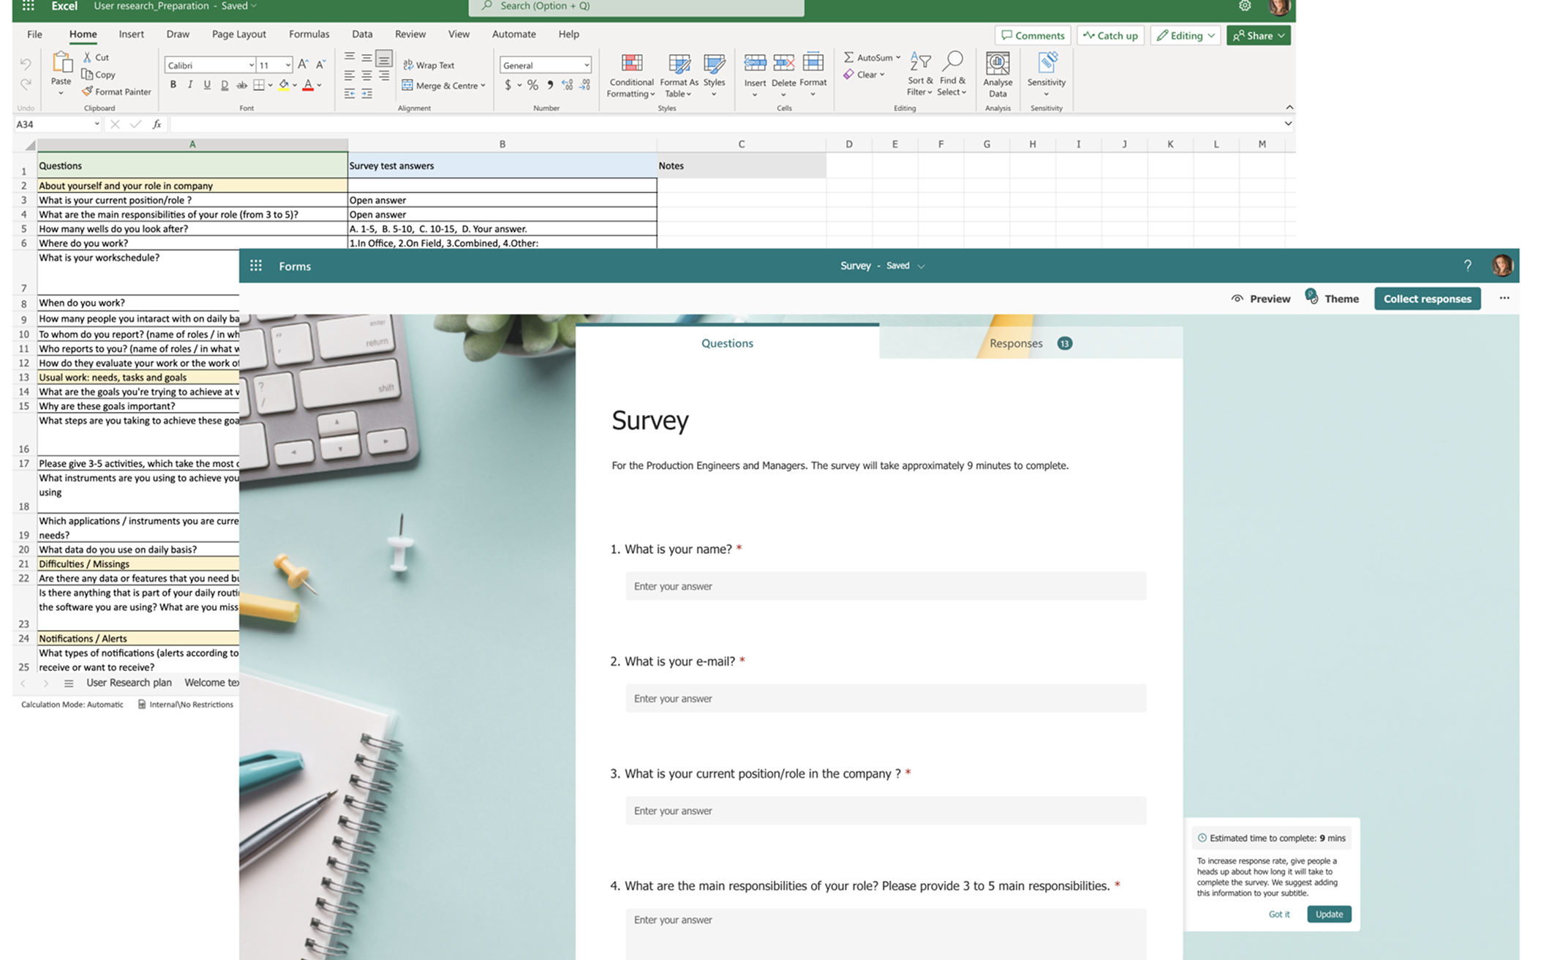Click the Cut scissors icon
The image size is (1541, 960).
point(87,57)
